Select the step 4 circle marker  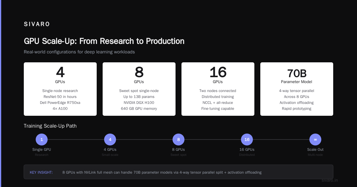[110, 140]
